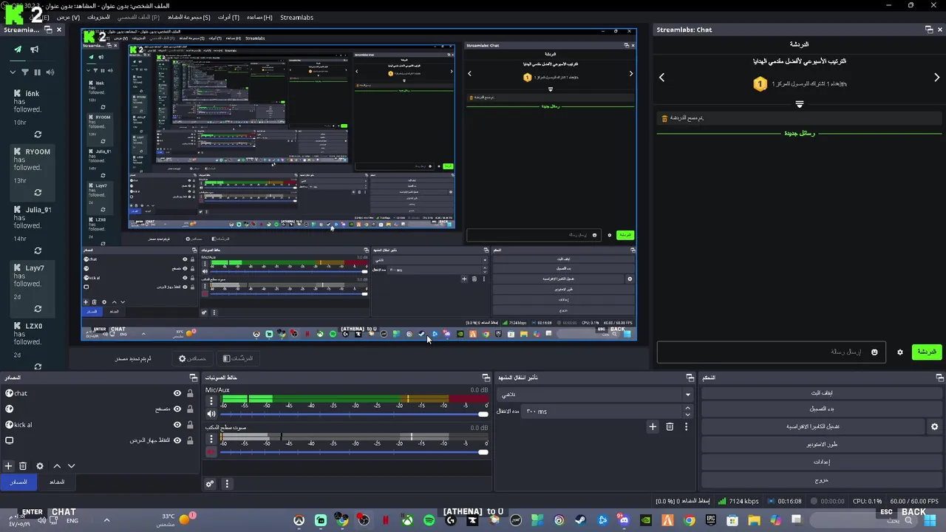Add a transition with plus icon
The image size is (946, 532).
click(x=653, y=426)
